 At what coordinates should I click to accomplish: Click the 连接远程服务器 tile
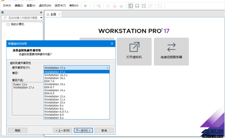tap(171, 52)
